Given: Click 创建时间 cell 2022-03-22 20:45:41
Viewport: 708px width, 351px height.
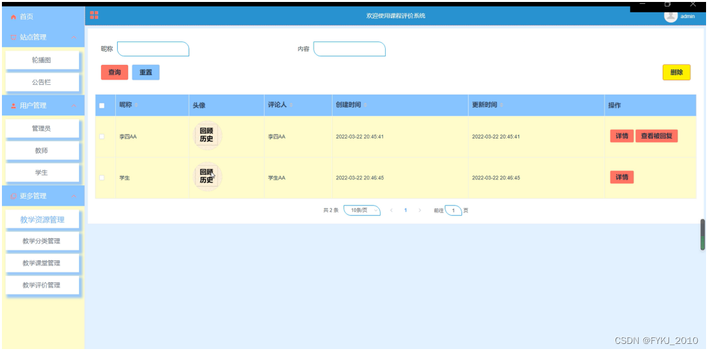Looking at the screenshot, I should point(360,137).
